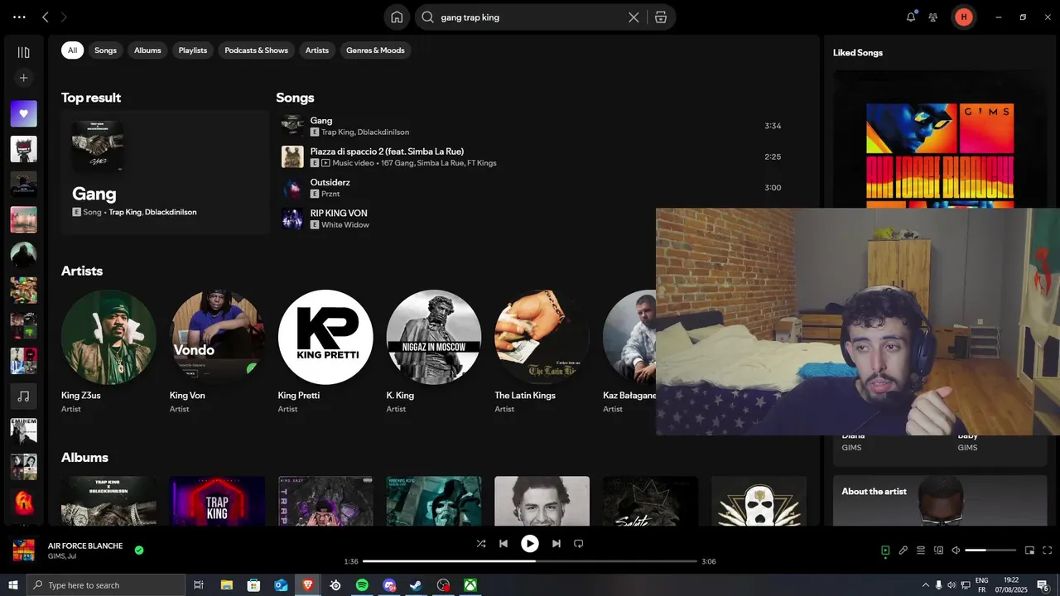Open Xbox app from taskbar
Image resolution: width=1060 pixels, height=596 pixels.
470,585
